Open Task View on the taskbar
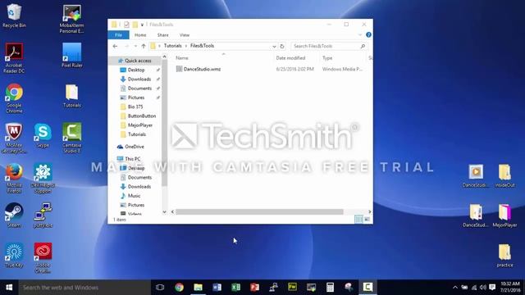Viewport: 525px width, 295px height. [160, 288]
